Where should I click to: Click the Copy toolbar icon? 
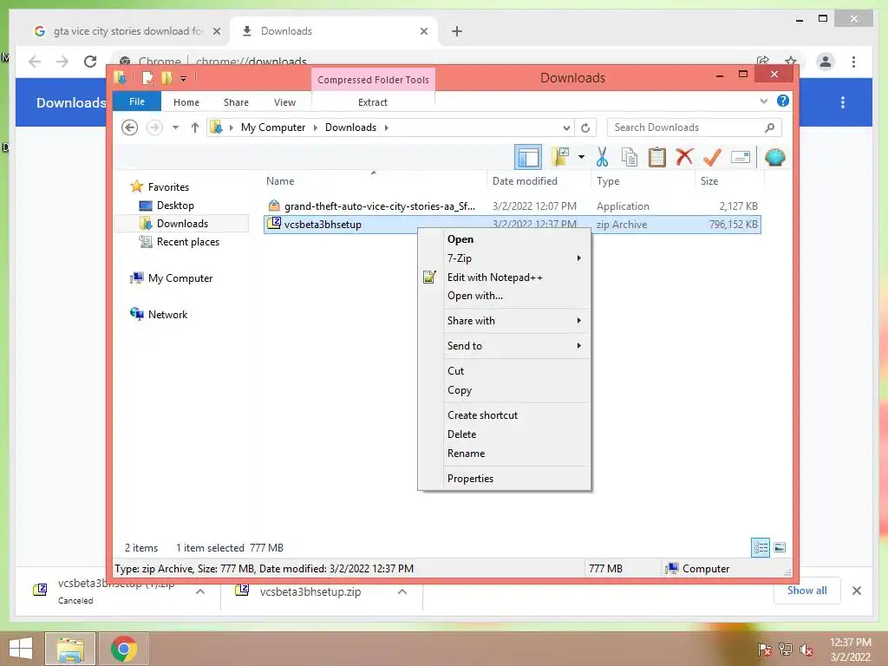630,158
